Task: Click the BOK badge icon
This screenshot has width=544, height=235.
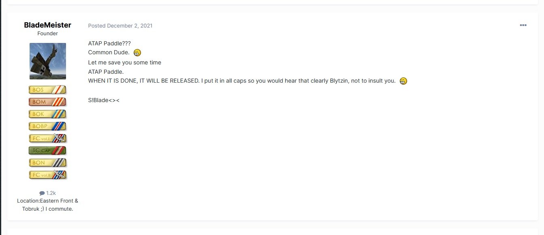Action: [x=47, y=114]
